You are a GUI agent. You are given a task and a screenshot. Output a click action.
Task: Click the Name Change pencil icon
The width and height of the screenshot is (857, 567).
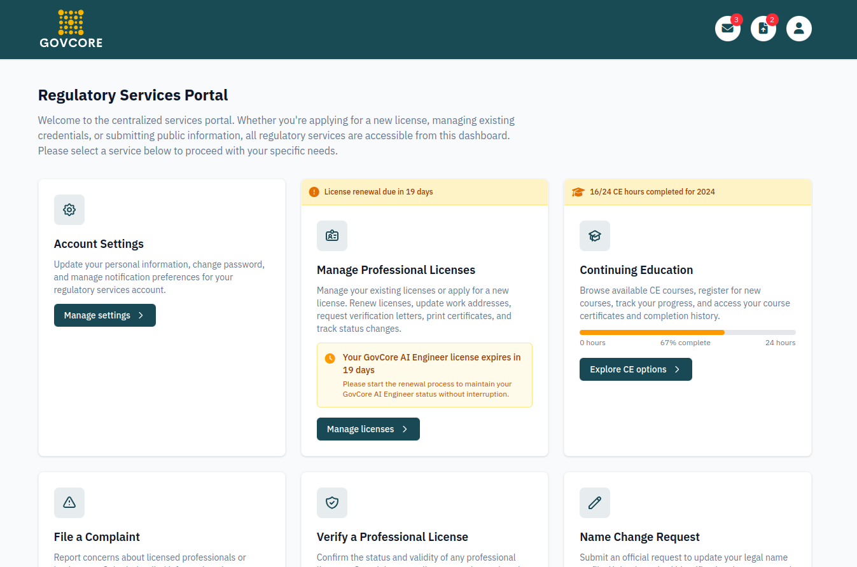595,503
